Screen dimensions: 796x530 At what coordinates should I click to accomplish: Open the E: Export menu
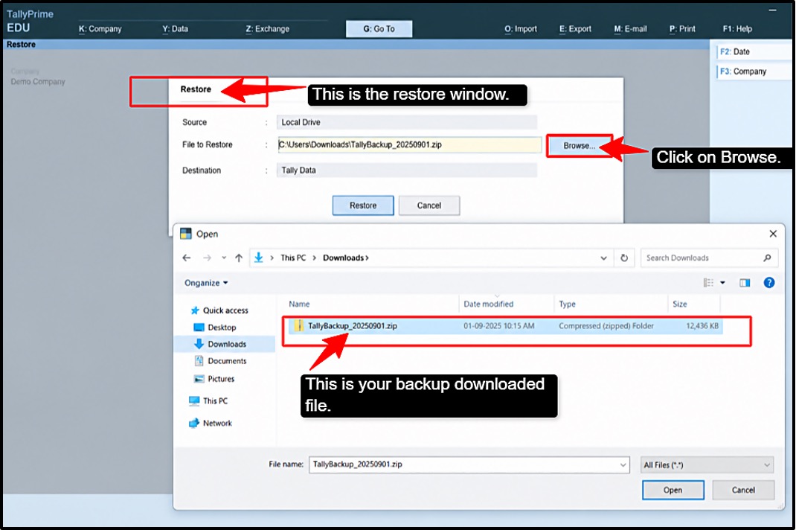tap(575, 29)
